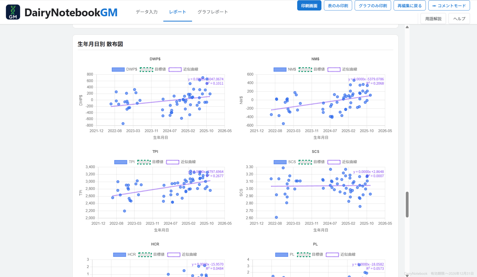Toggle 近似曲線 legend in the HCR chart

coord(174,255)
